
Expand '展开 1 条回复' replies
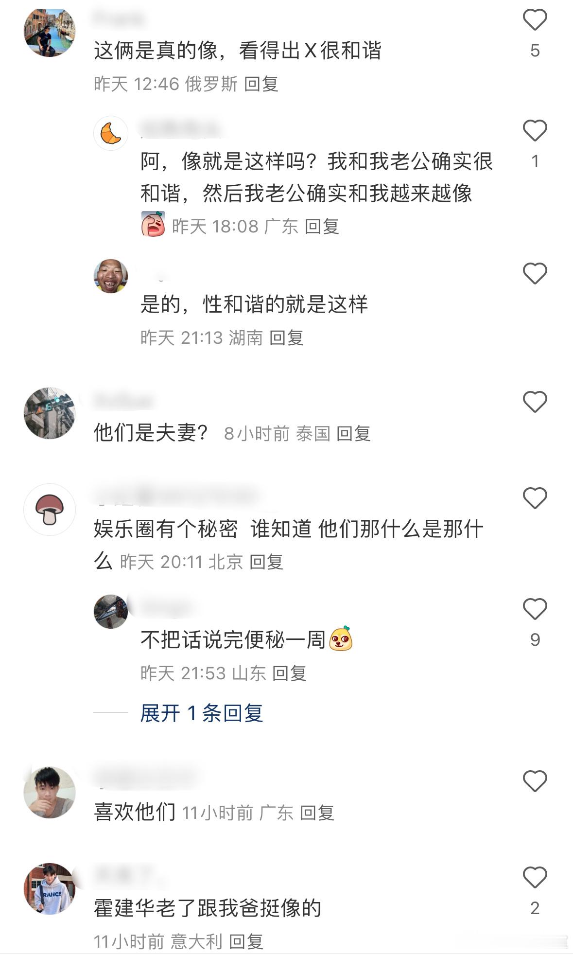tap(202, 713)
